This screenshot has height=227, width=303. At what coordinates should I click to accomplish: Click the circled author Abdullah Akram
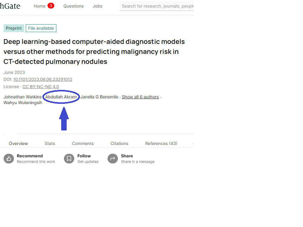[61, 97]
